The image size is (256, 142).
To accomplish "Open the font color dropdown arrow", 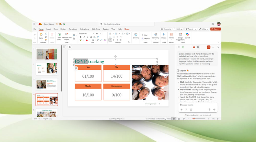I will 90,40.
